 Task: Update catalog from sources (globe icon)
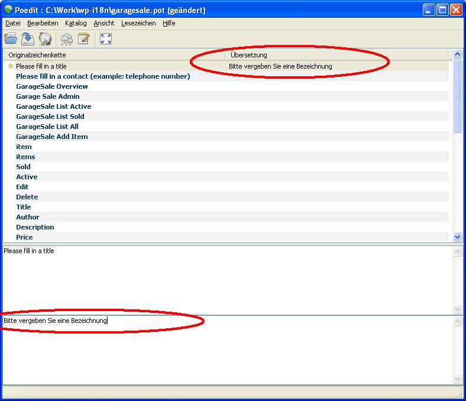[x=45, y=39]
